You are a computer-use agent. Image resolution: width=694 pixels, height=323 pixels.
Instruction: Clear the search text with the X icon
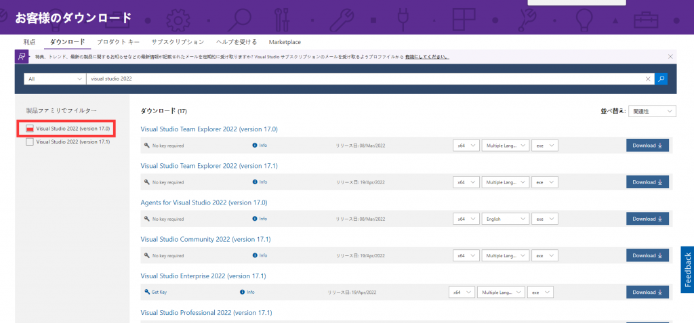pyautogui.click(x=647, y=79)
